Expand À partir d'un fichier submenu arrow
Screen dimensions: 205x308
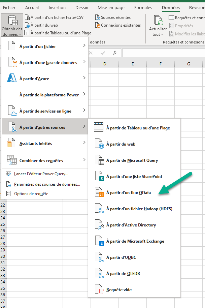point(84,45)
